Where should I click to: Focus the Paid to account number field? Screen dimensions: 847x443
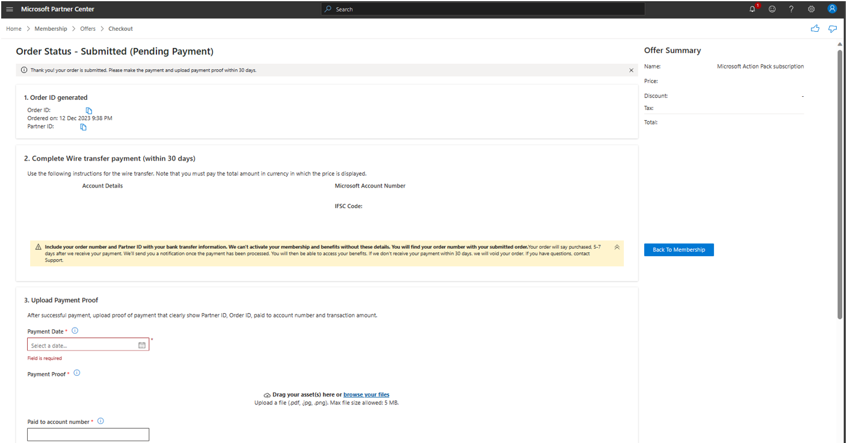[x=88, y=435]
